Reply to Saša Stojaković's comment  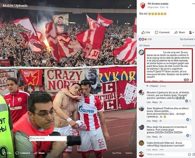(155, 121)
